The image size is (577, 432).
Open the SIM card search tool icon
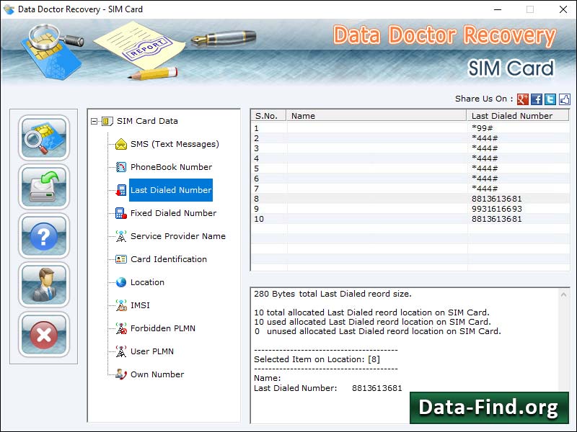(x=43, y=137)
